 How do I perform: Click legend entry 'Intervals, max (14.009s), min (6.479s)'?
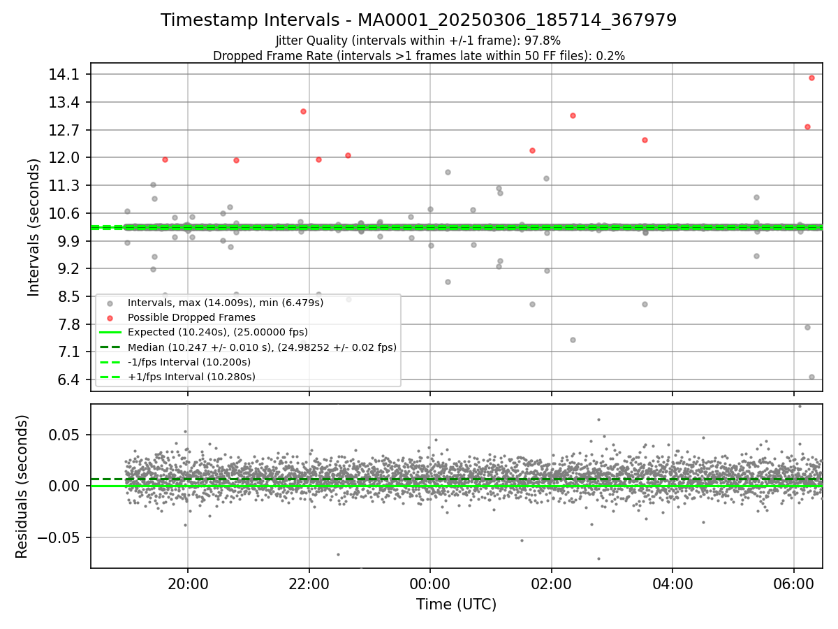(226, 303)
